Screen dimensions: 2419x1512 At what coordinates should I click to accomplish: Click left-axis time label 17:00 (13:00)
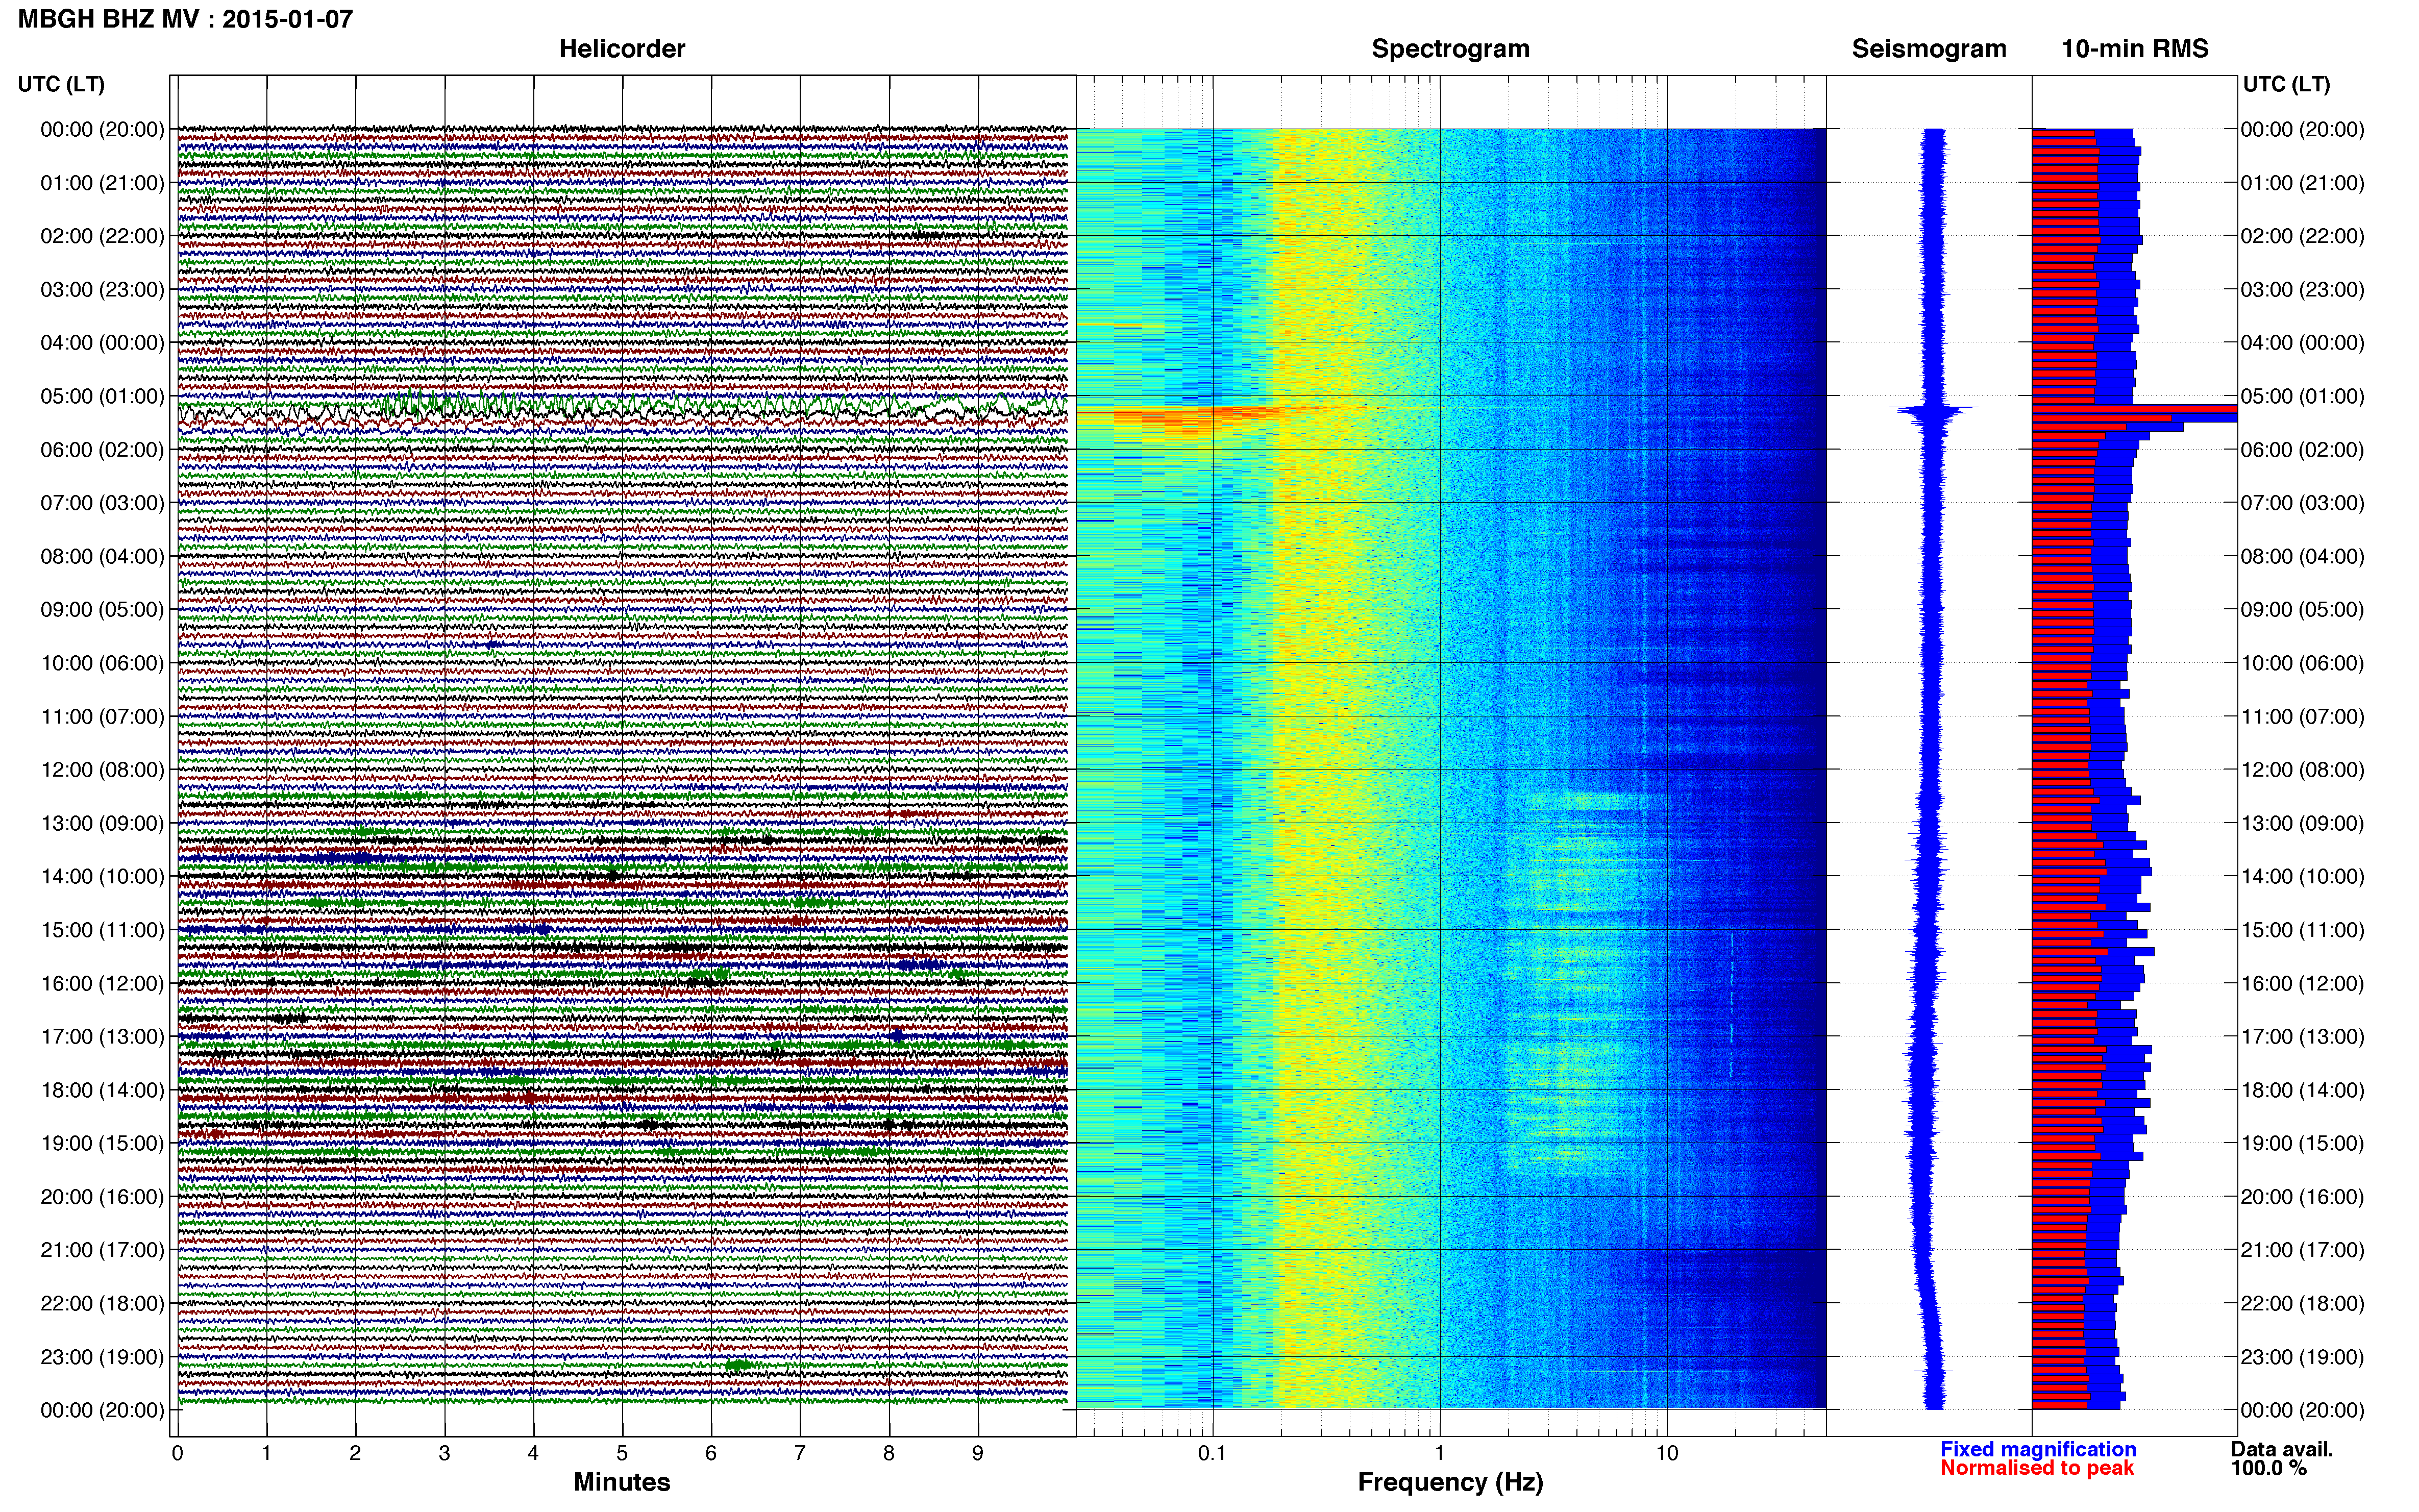[102, 1037]
